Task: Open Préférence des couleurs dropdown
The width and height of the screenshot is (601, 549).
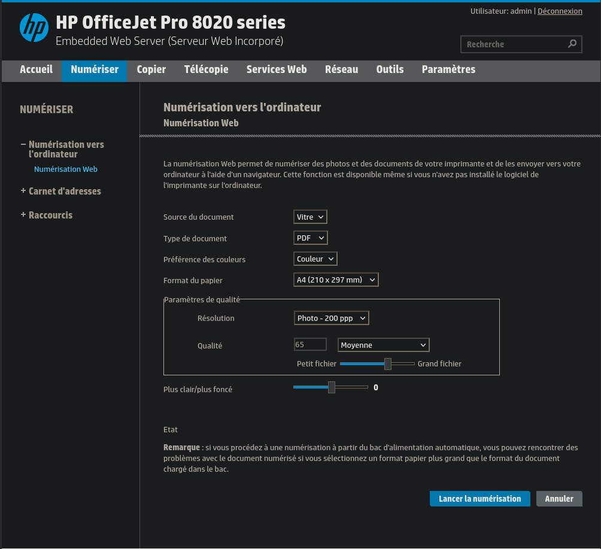Action: (315, 259)
